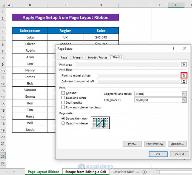Click cell containing Jacob

point(30,129)
